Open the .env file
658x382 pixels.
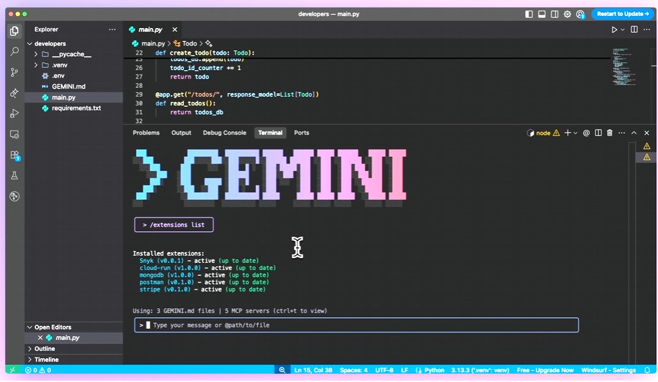pos(74,76)
